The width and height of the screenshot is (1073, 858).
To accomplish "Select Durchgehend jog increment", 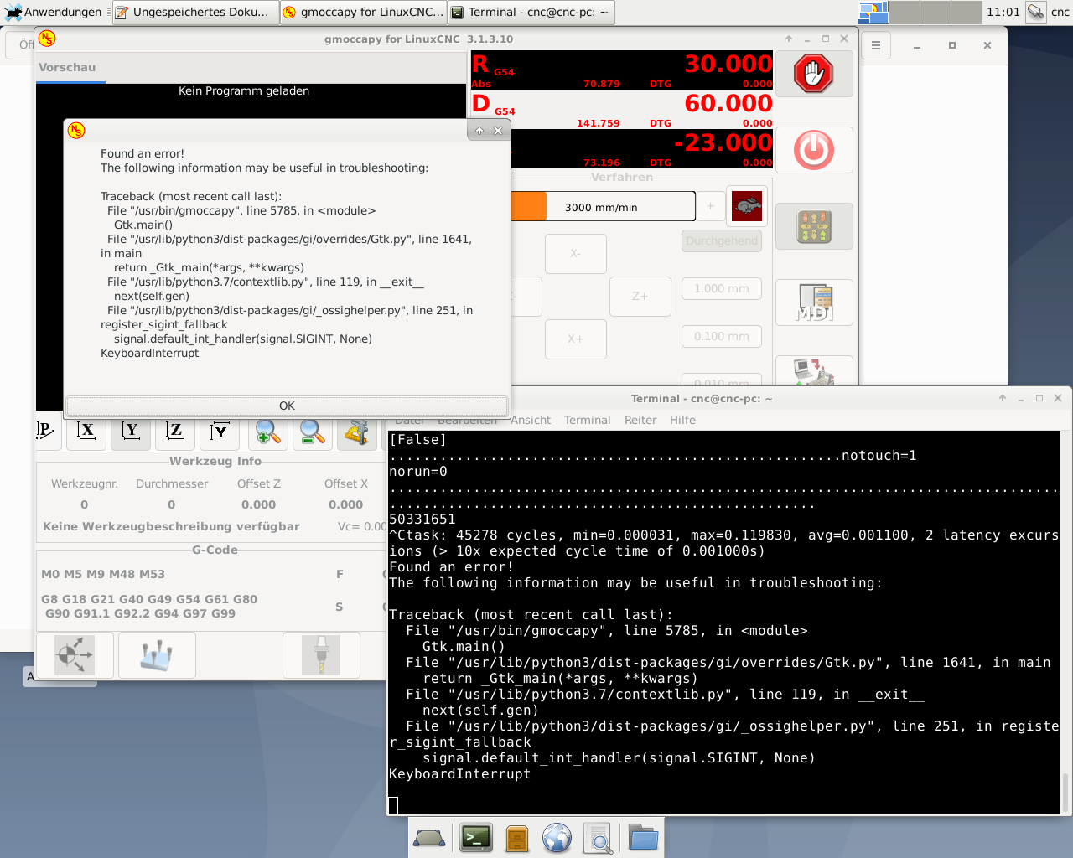I will [x=722, y=240].
